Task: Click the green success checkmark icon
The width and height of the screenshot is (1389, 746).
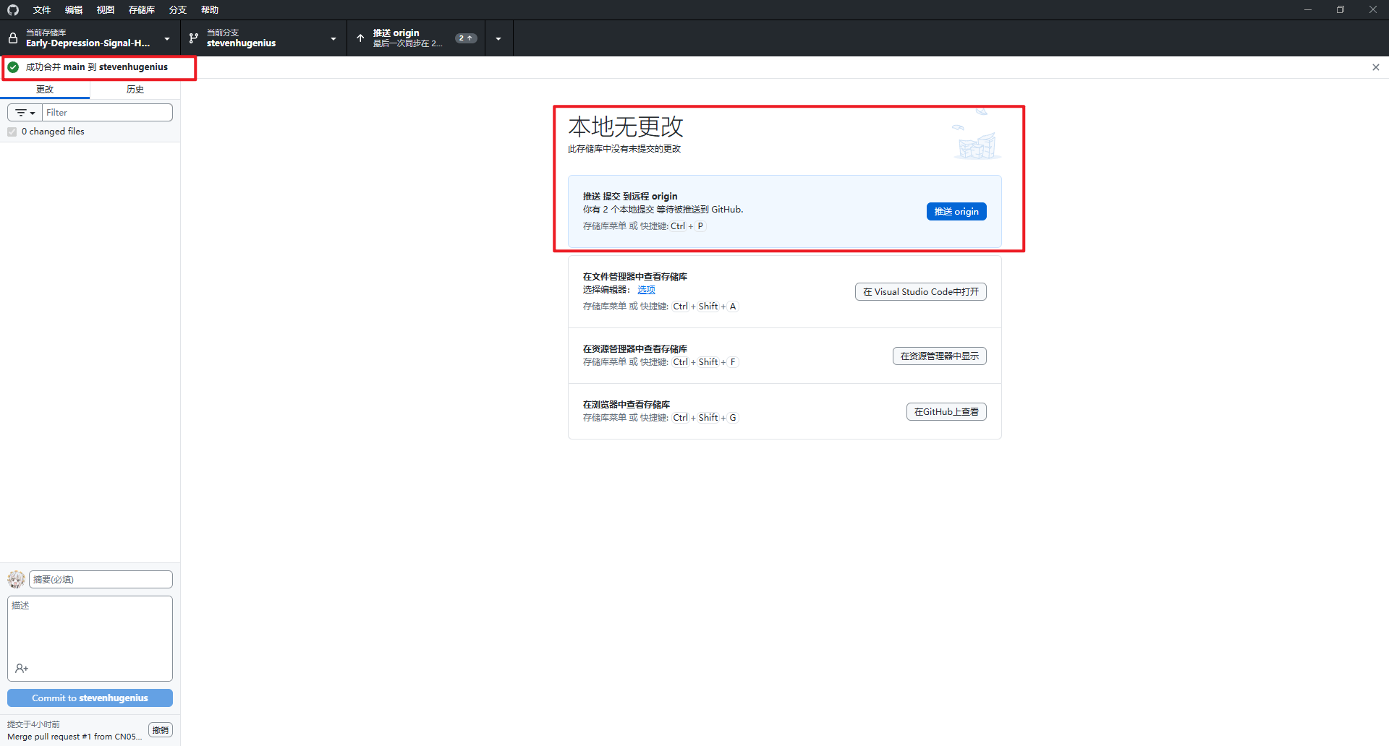Action: (13, 67)
